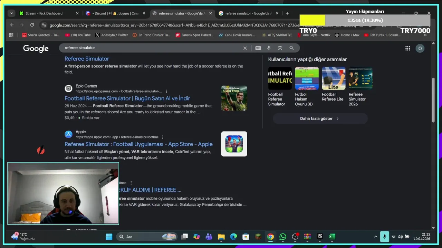Select Football Referee Simulator related search
This screenshot has width=442, height=248.
click(x=280, y=87)
